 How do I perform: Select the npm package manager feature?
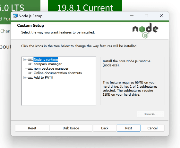point(51,68)
